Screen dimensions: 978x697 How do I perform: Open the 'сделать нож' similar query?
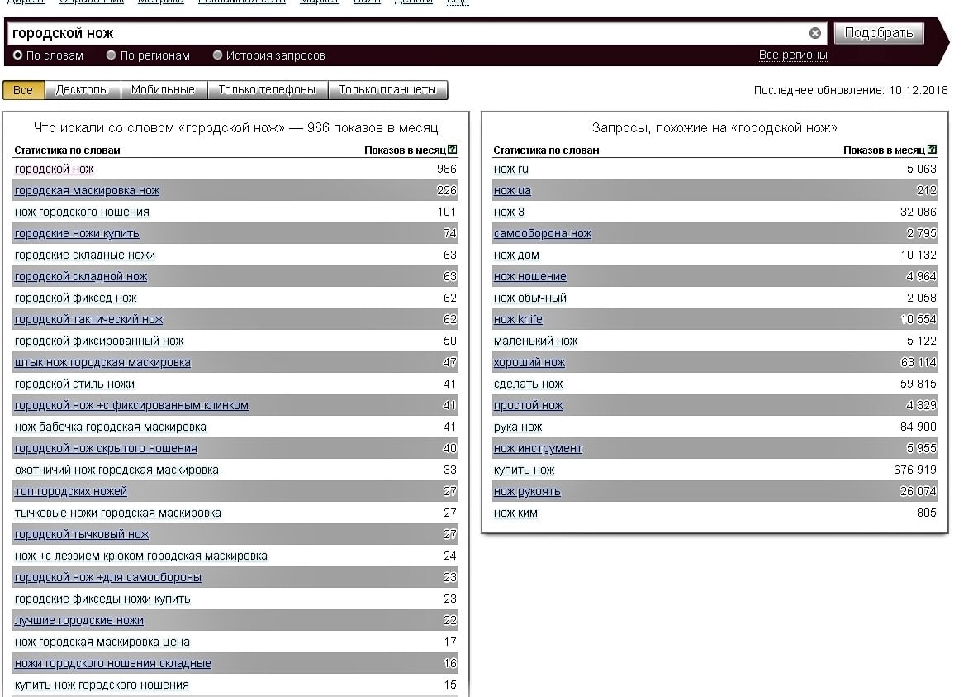tap(529, 384)
